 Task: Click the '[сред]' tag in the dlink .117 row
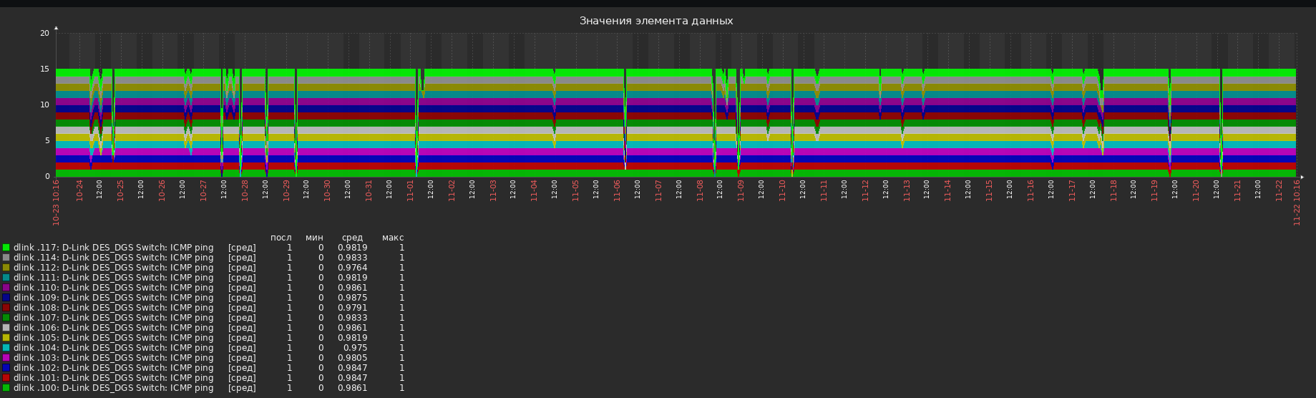click(242, 248)
